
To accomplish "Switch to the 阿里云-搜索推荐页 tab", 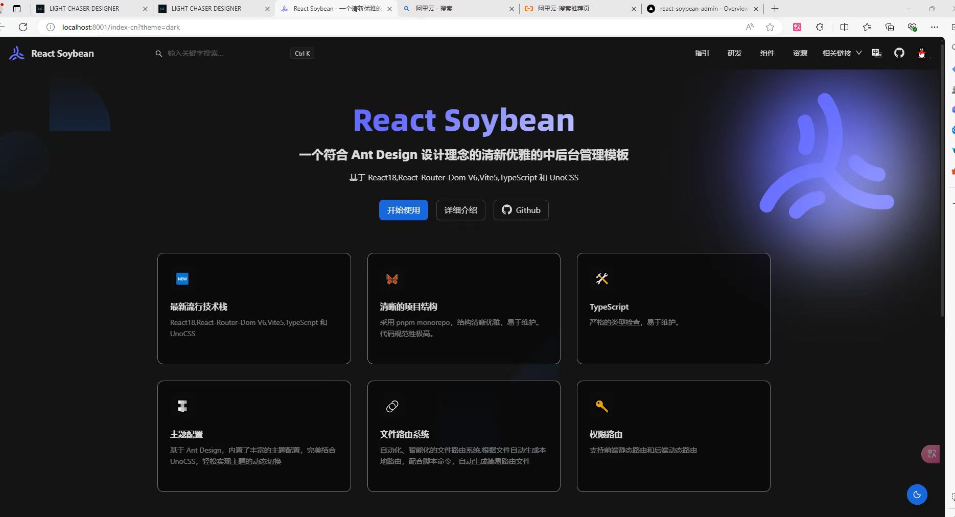I will pos(579,9).
